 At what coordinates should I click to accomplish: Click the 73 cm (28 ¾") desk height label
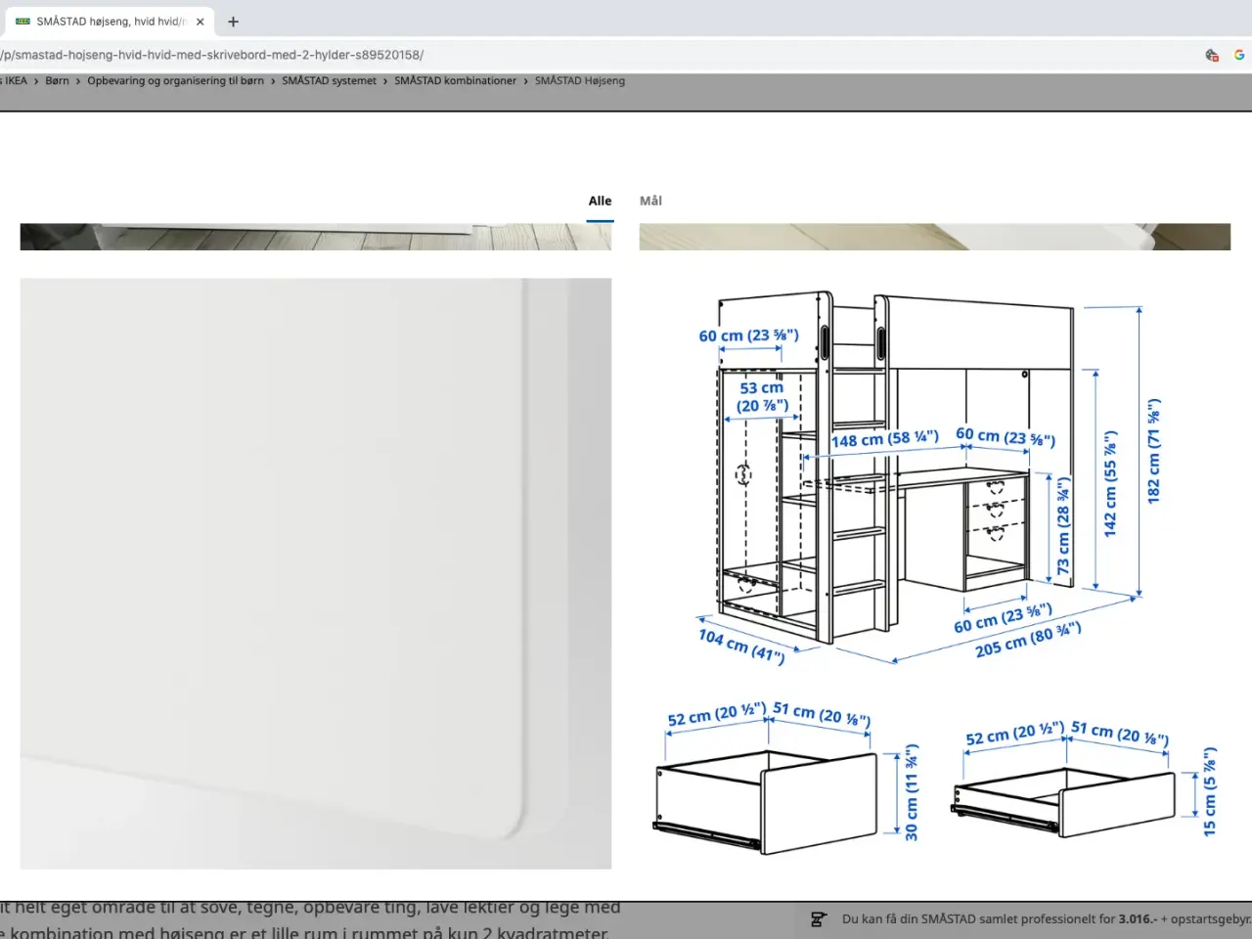click(x=1064, y=526)
